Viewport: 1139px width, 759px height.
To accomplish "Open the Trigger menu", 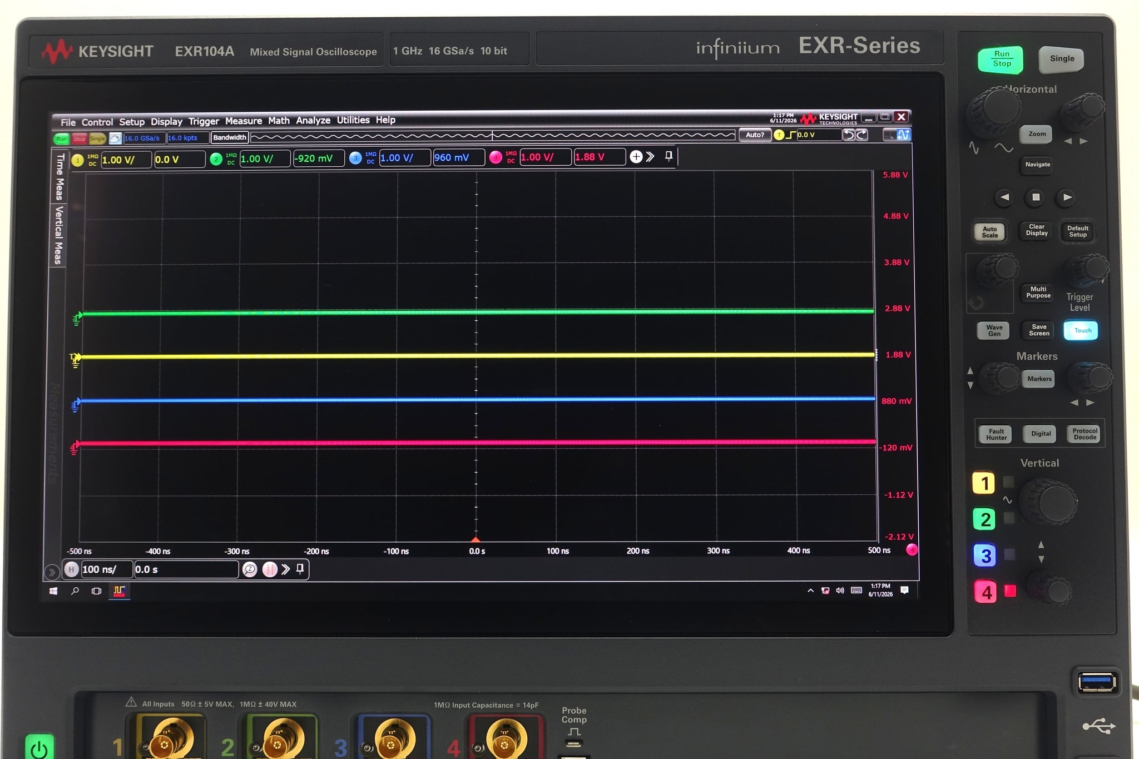I will coord(204,121).
